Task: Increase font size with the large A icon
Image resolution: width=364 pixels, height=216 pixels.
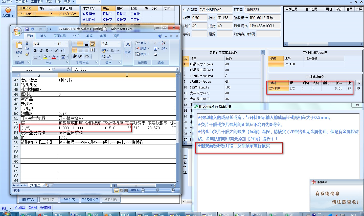Action: click(x=56, y=51)
